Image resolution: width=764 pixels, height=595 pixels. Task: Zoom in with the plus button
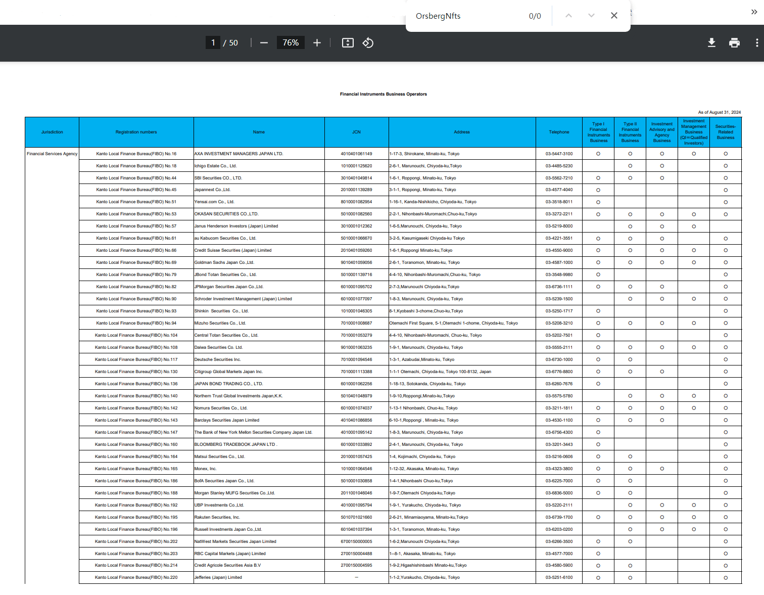tap(317, 43)
